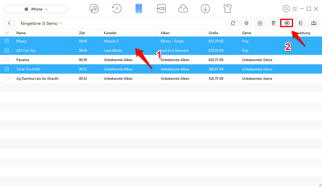Screen dimensions: 322x187
Task: Click the search magnifier icon
Action: pos(286,8)
